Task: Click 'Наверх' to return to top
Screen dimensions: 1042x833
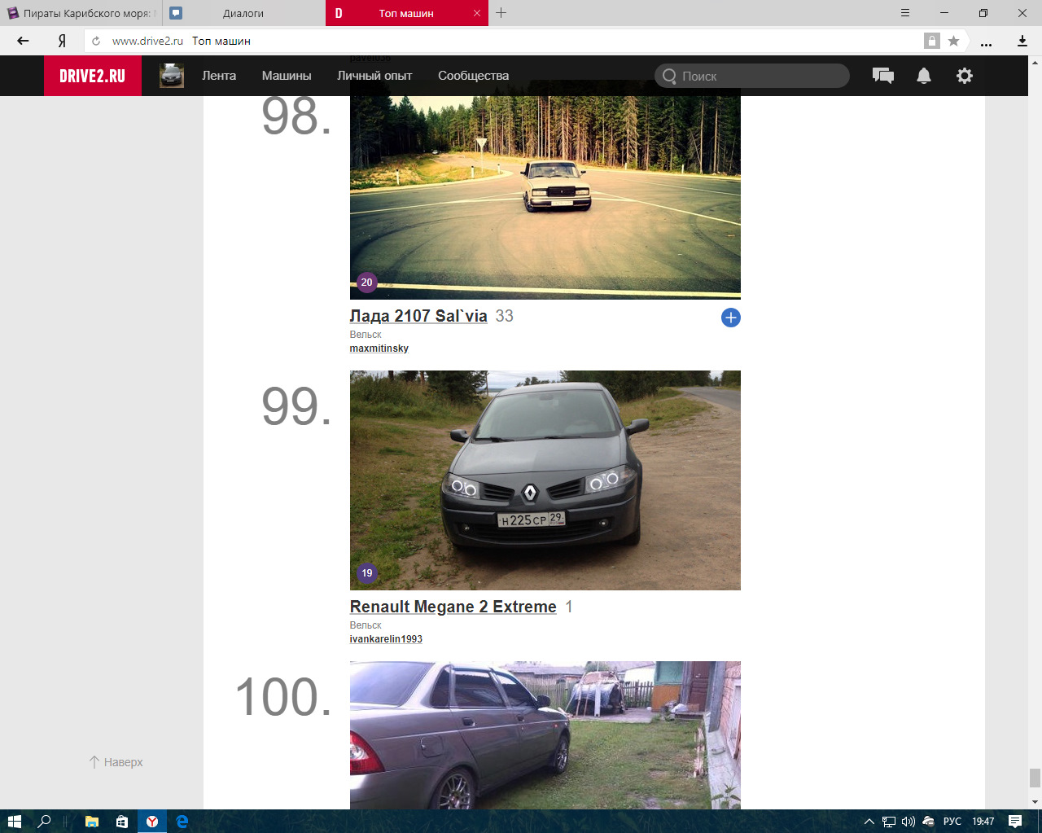Action: [116, 762]
